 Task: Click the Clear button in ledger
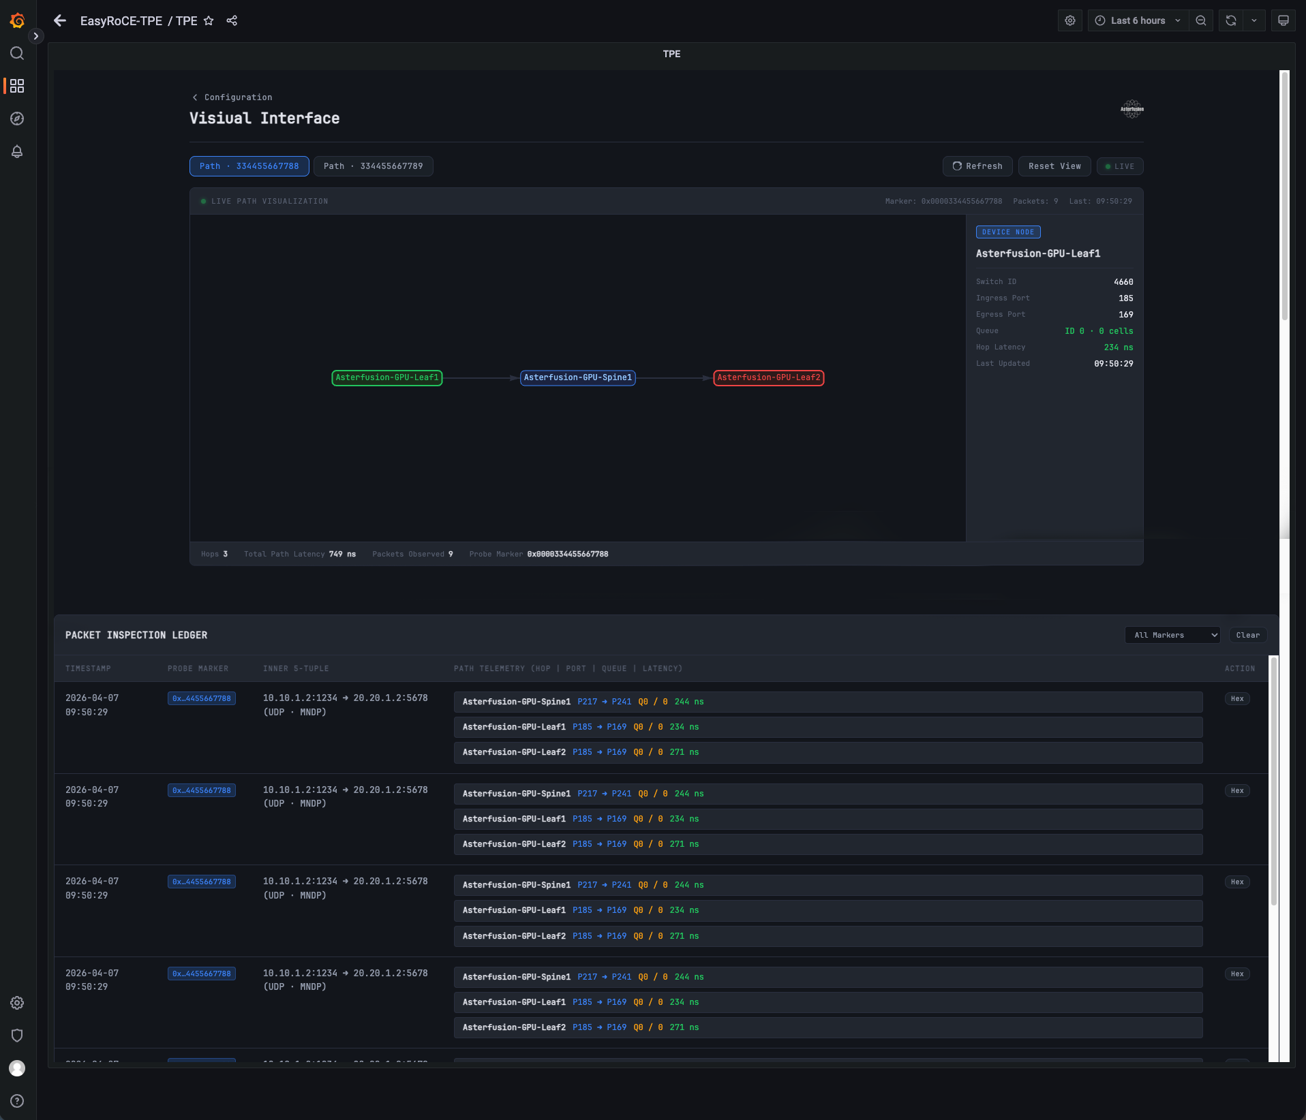(1248, 635)
